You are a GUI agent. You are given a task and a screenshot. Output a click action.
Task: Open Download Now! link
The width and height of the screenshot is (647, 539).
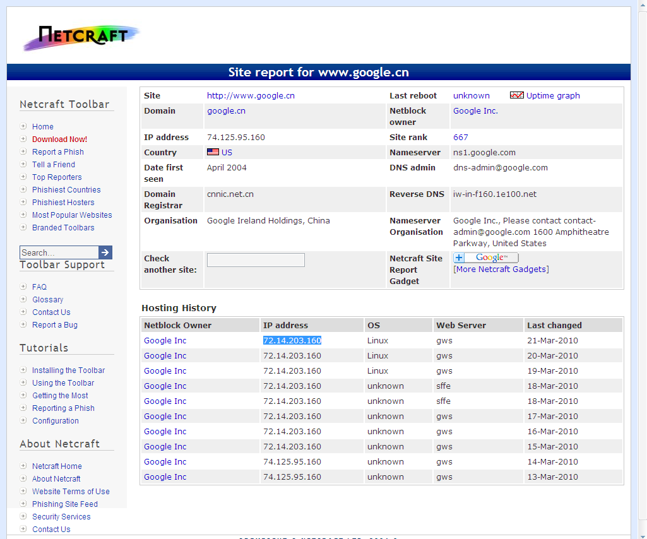(x=60, y=139)
